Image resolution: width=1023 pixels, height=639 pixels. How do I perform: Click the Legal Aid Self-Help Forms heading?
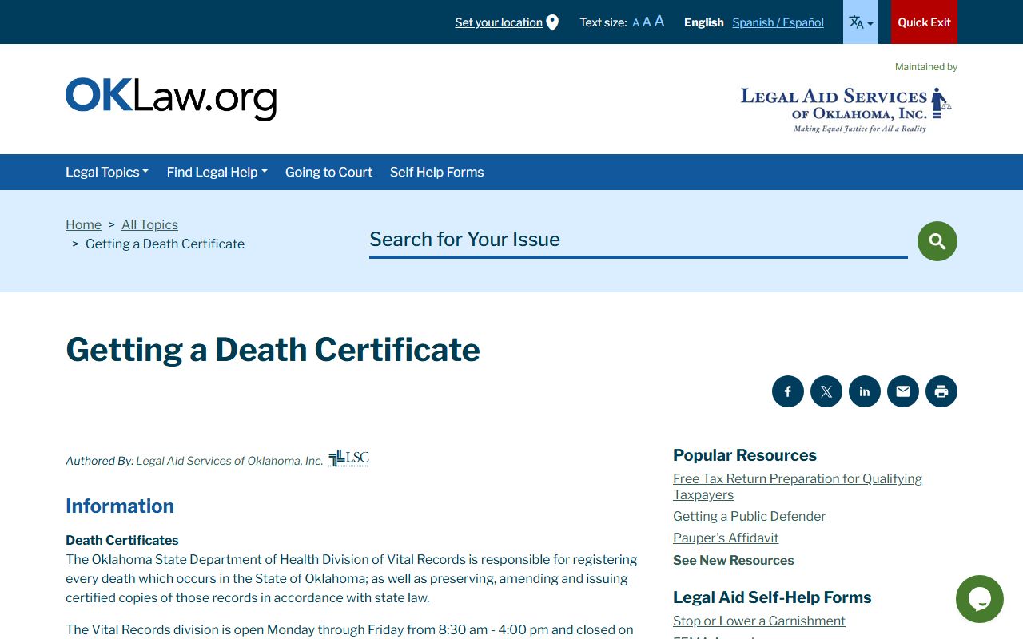(772, 597)
